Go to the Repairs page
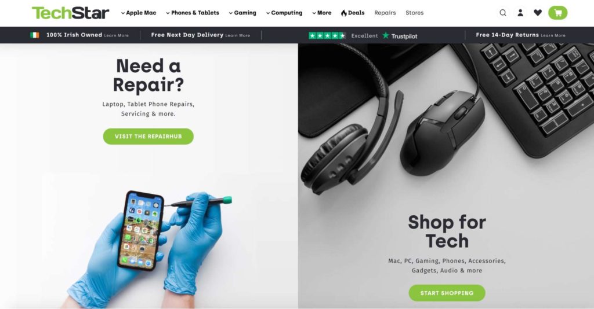594x309 pixels. click(385, 13)
